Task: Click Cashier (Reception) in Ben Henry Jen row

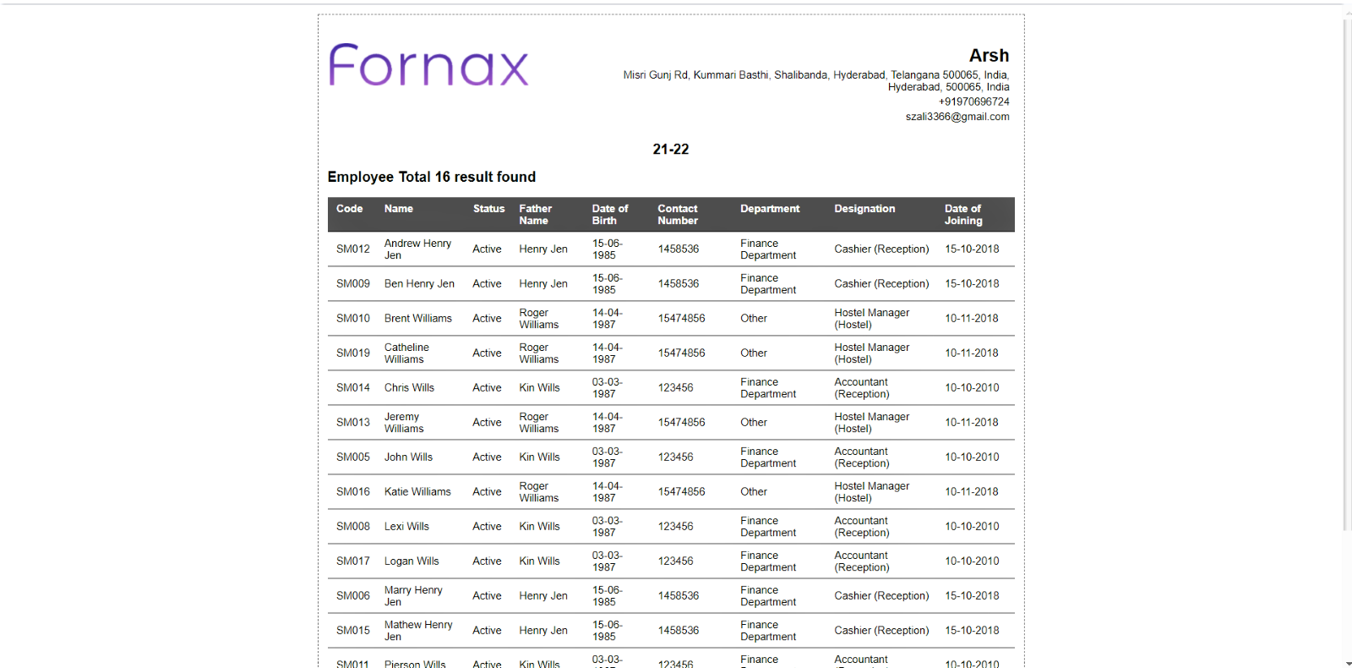Action: point(881,284)
